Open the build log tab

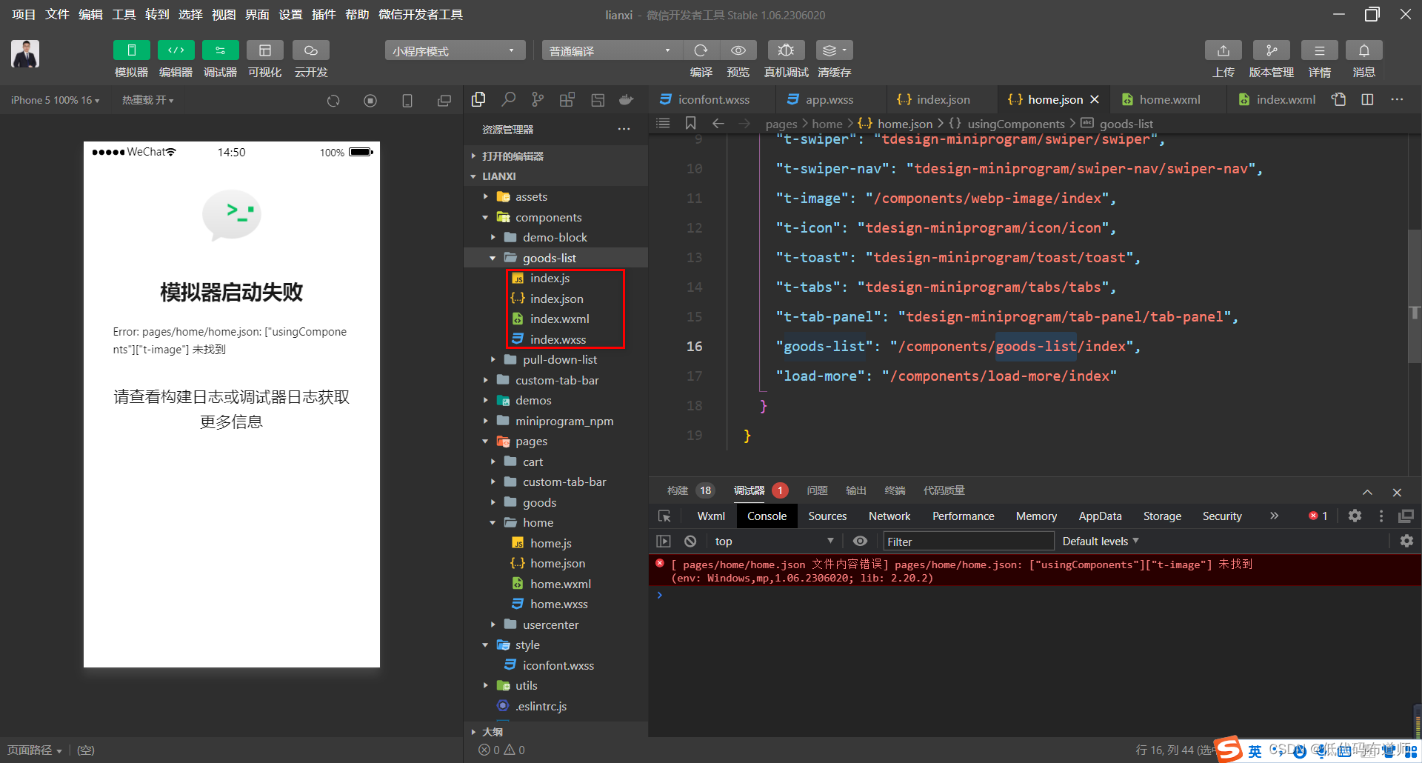[690, 490]
